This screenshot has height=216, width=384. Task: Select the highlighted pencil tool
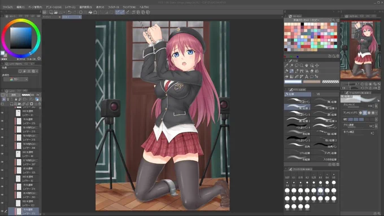tap(291, 71)
